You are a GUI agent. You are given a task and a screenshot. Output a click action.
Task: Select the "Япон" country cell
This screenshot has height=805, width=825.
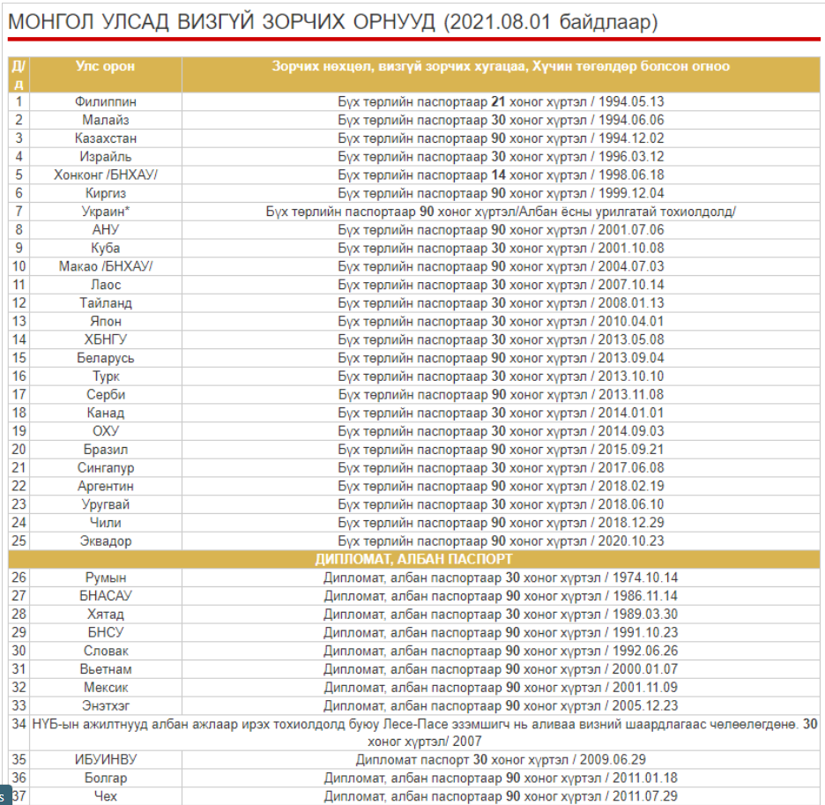[x=105, y=321]
